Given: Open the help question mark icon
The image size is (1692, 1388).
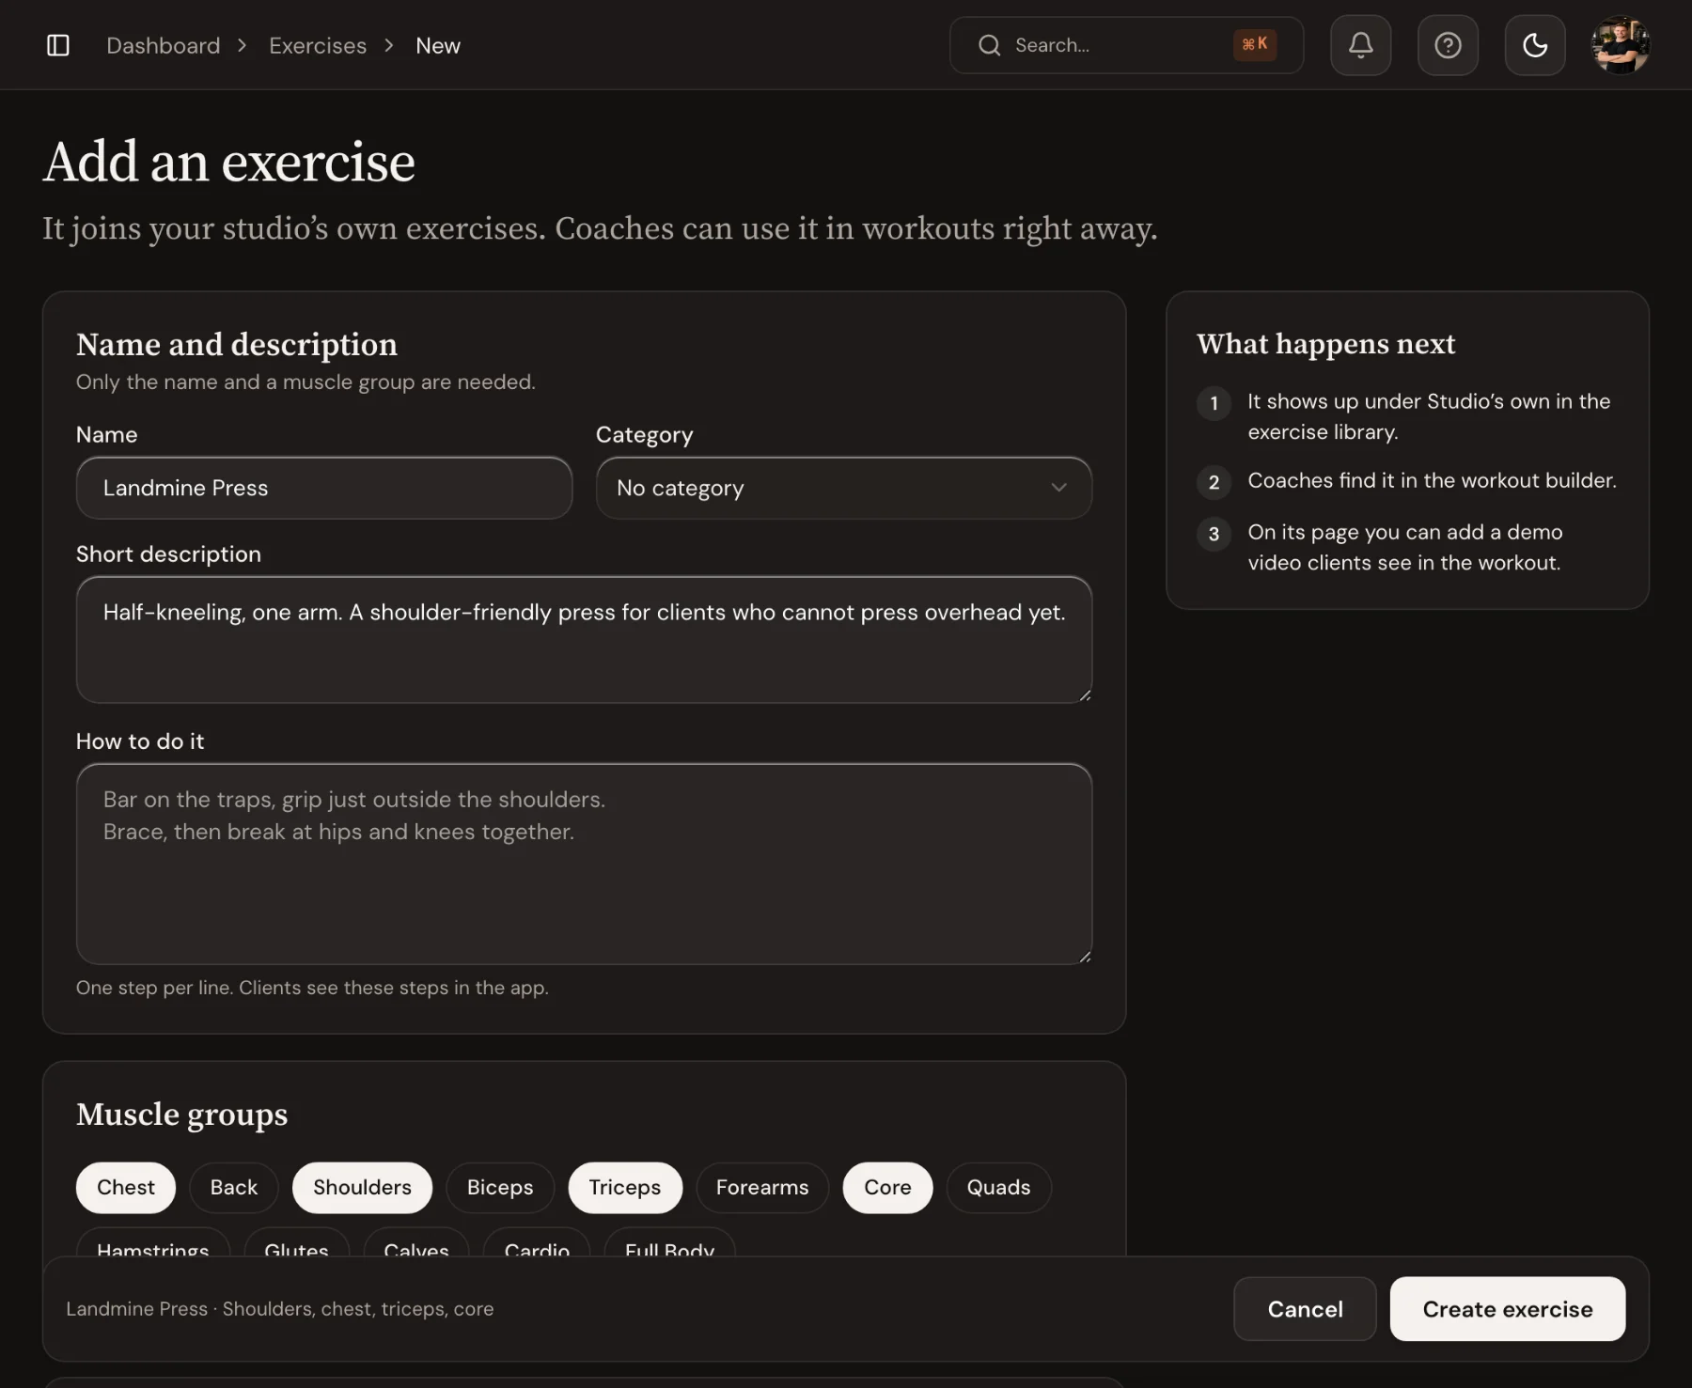Looking at the screenshot, I should coord(1448,45).
